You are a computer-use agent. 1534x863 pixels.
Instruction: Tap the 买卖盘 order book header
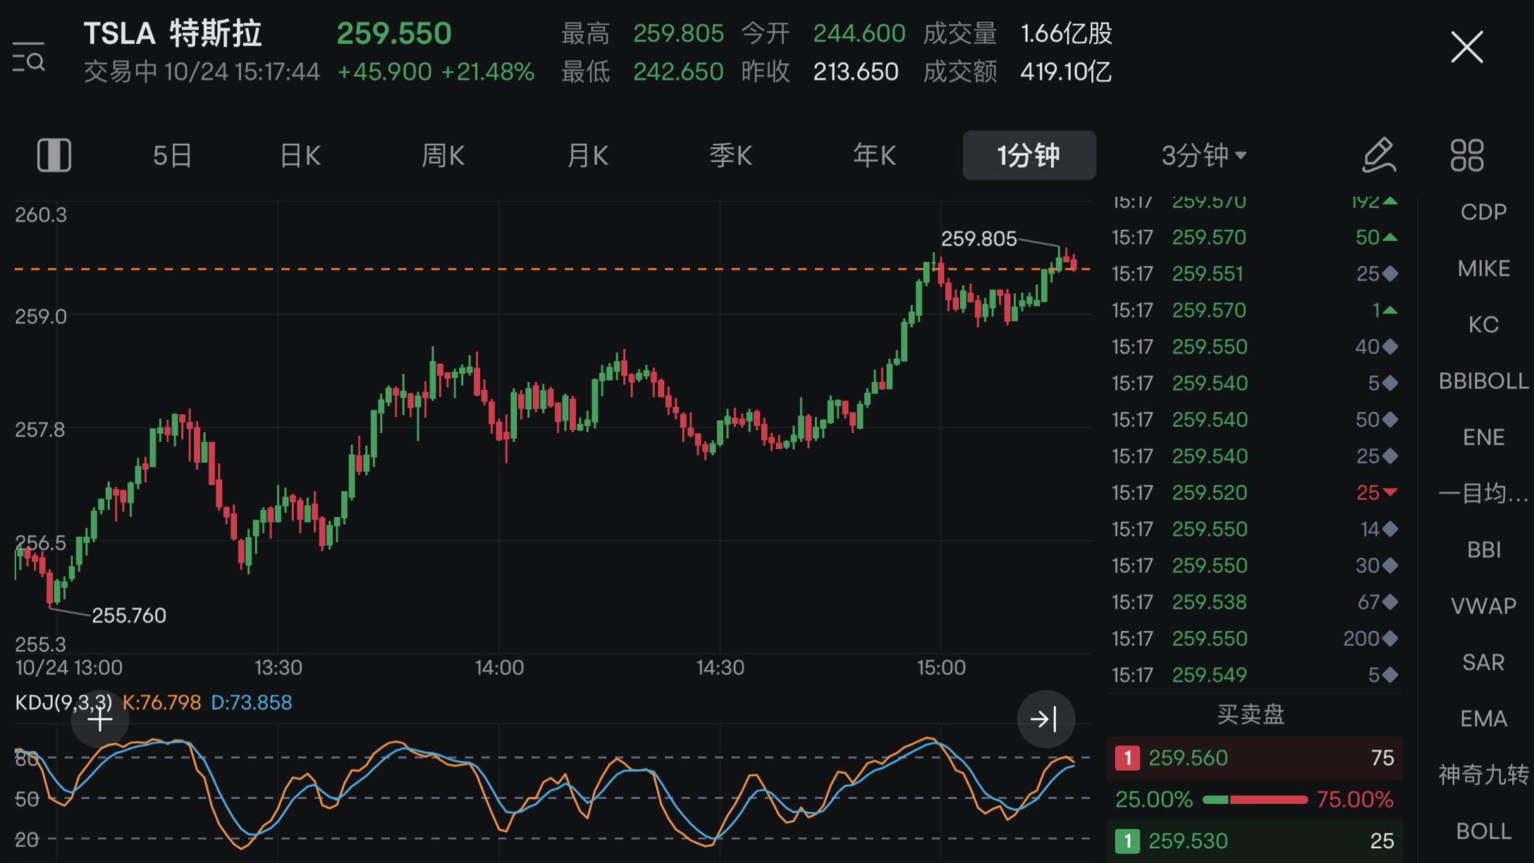click(x=1251, y=715)
